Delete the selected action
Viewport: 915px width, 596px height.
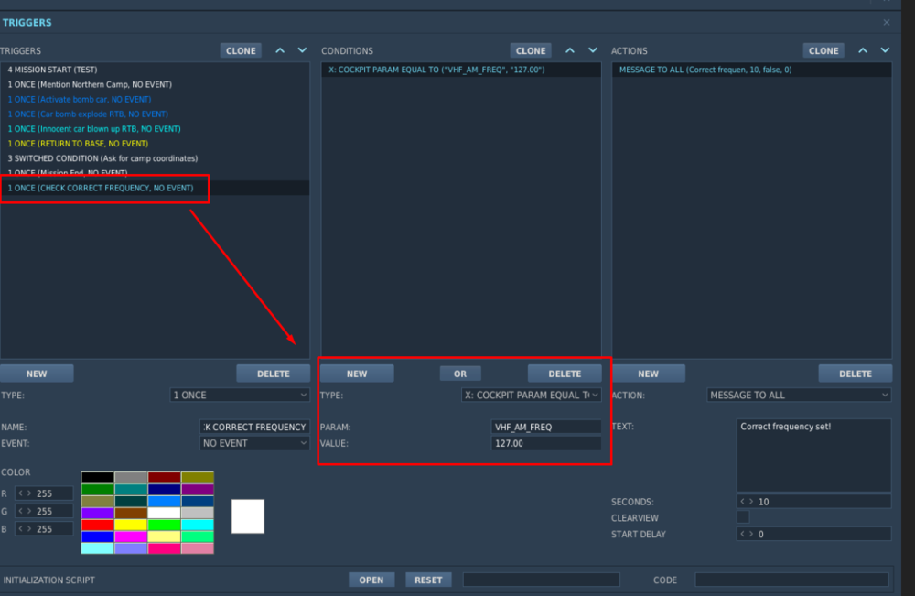[x=855, y=374]
